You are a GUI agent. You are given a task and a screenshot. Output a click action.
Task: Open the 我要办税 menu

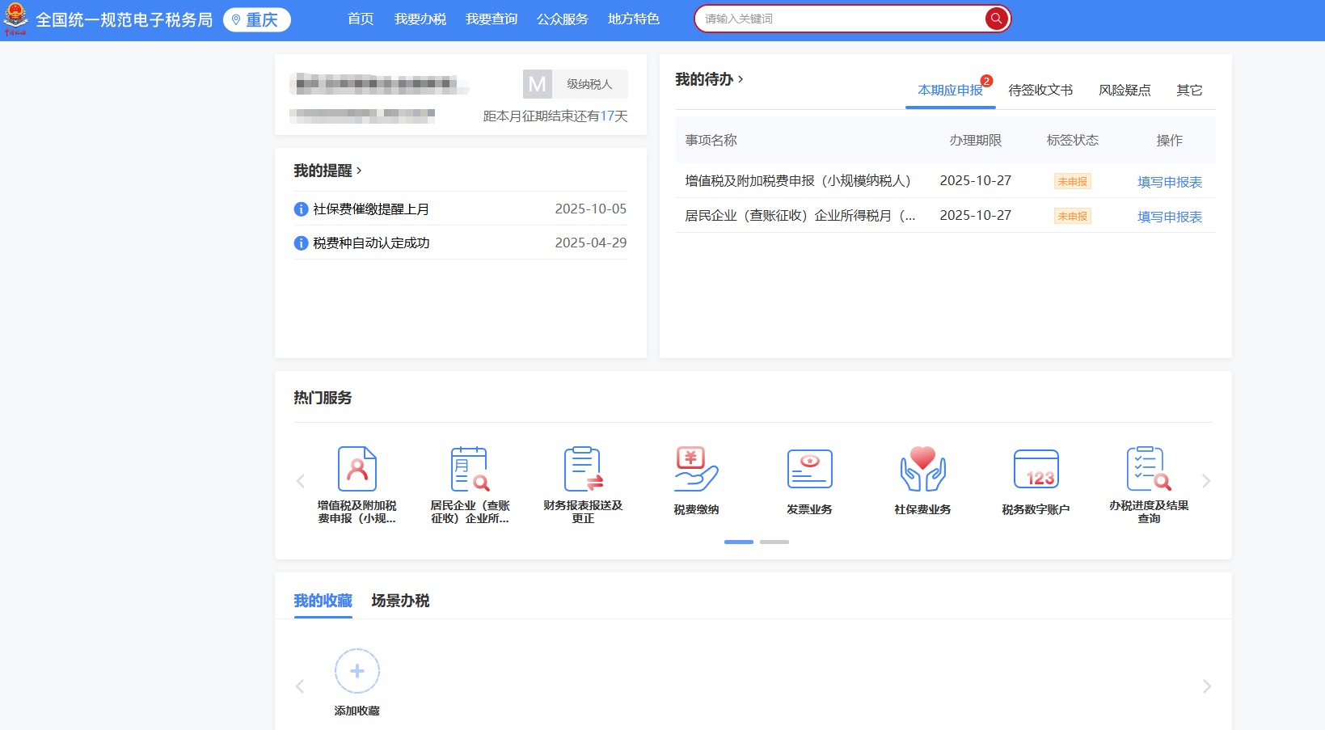(420, 19)
